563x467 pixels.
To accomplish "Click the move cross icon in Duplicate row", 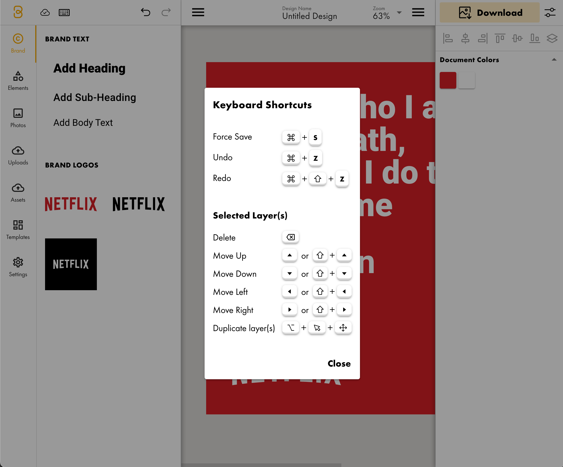I will click(x=343, y=328).
